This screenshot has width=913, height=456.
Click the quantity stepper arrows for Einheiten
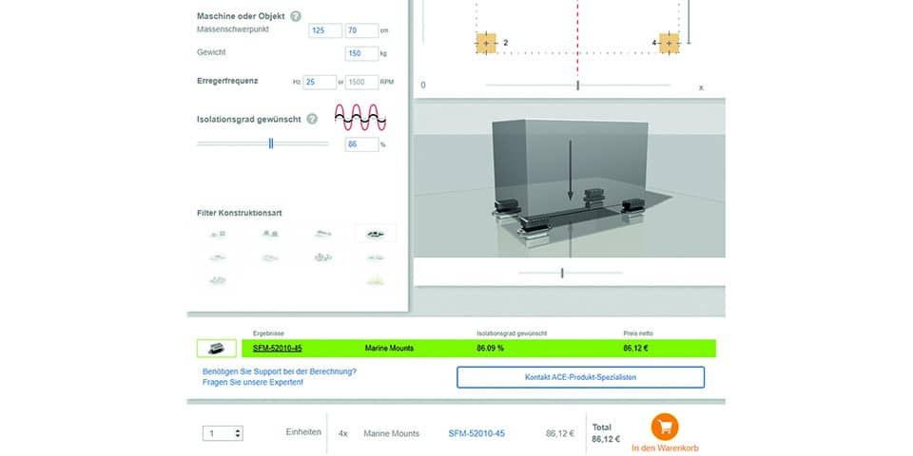point(237,433)
